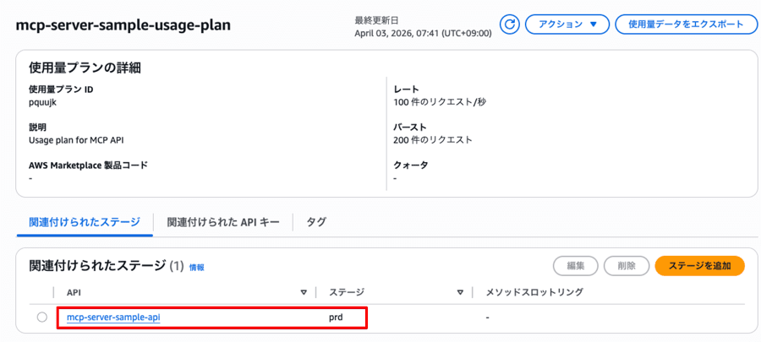Viewport: 761px width, 342px height.
Task: Click the 削除 button
Action: point(627,265)
